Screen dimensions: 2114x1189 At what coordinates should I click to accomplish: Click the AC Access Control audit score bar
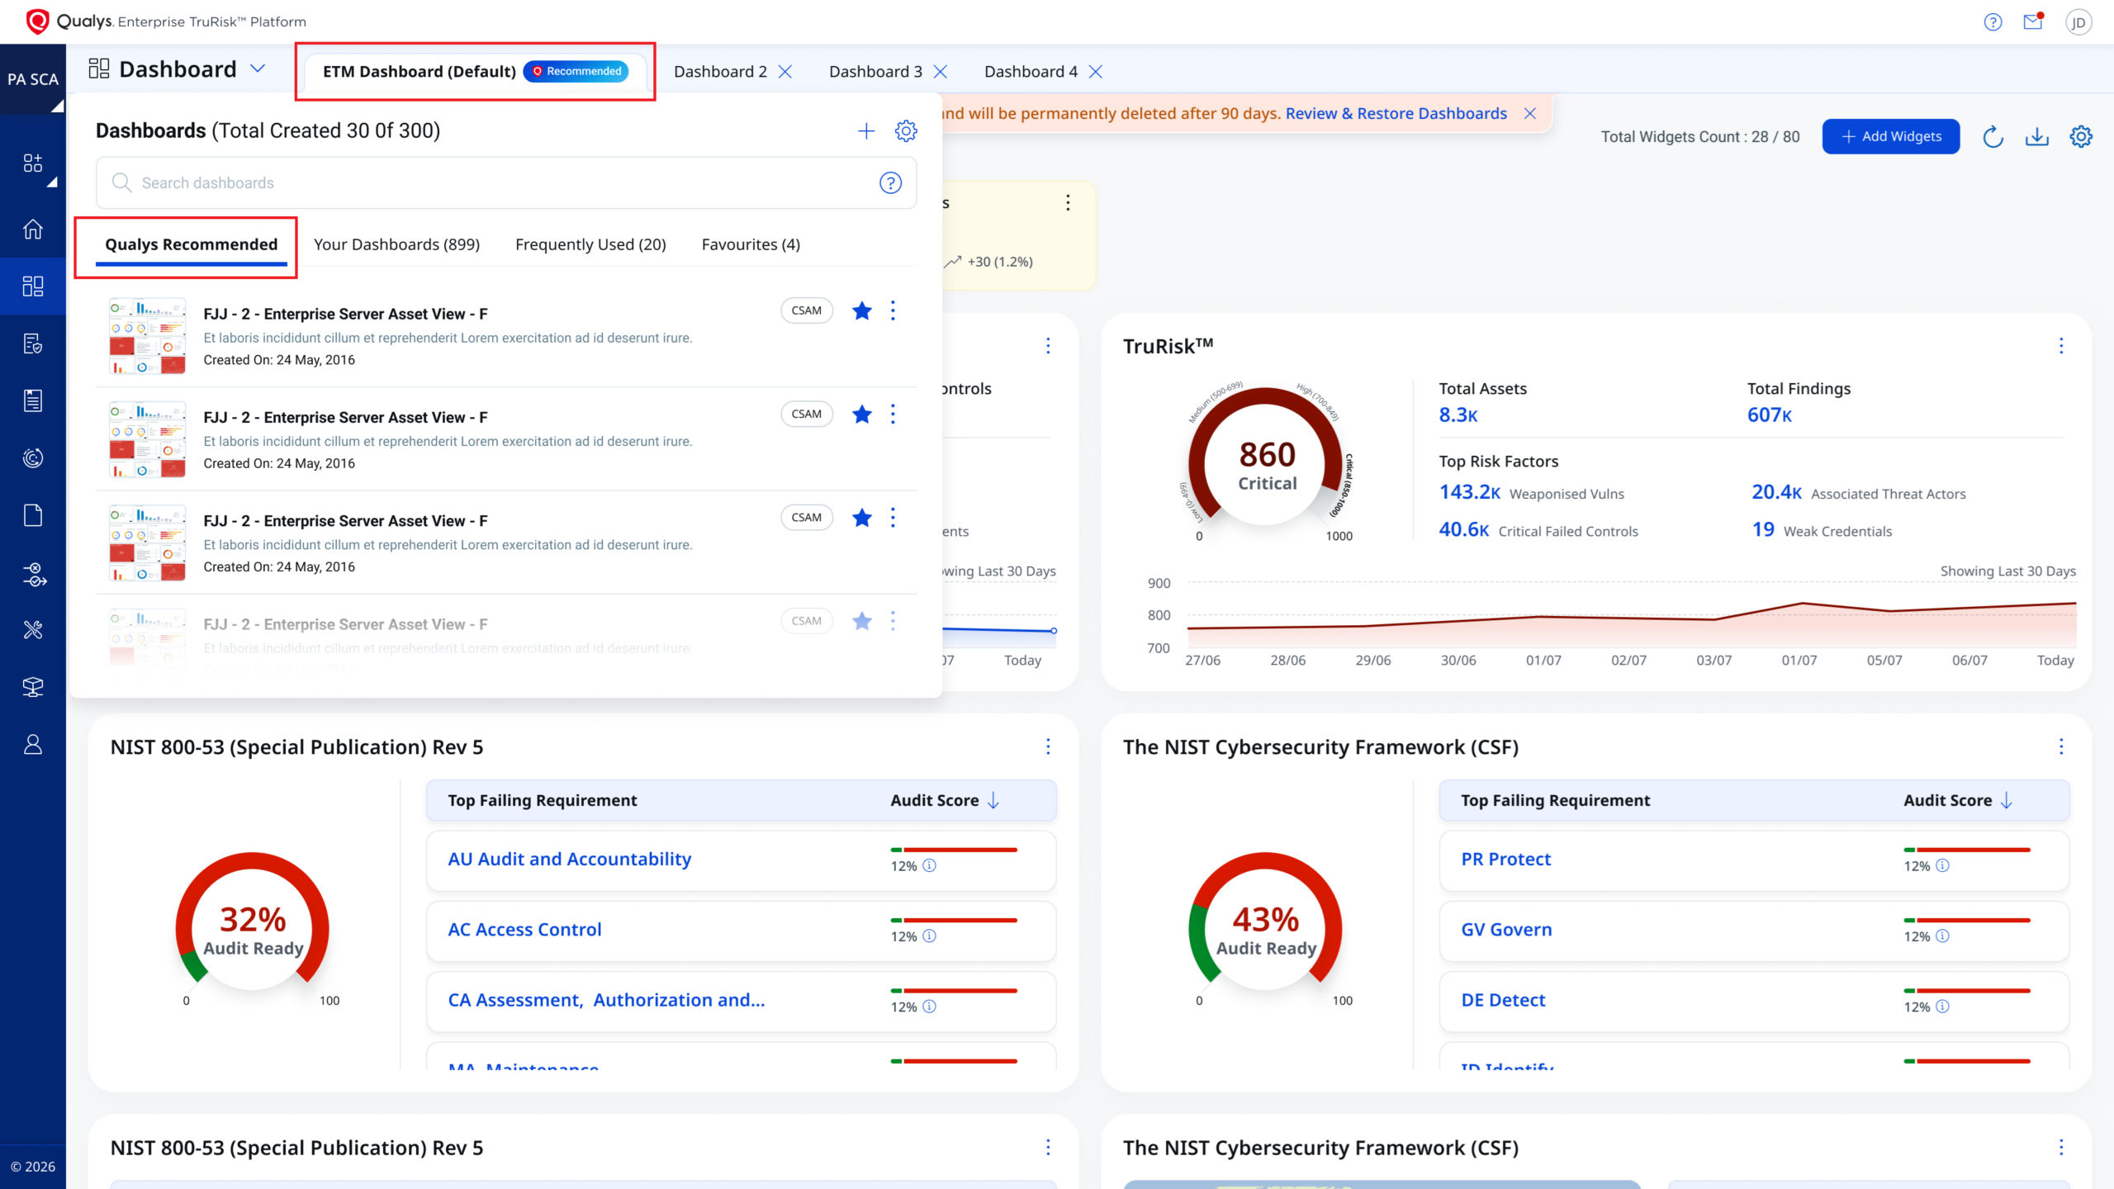tap(954, 920)
